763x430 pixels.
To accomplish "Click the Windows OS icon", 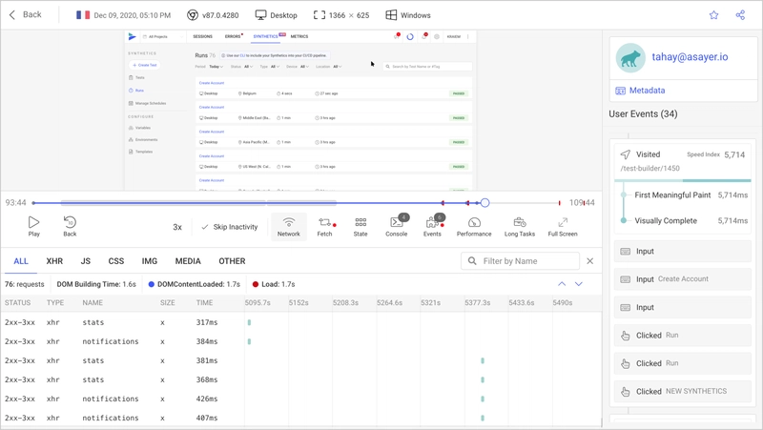I will click(x=391, y=15).
